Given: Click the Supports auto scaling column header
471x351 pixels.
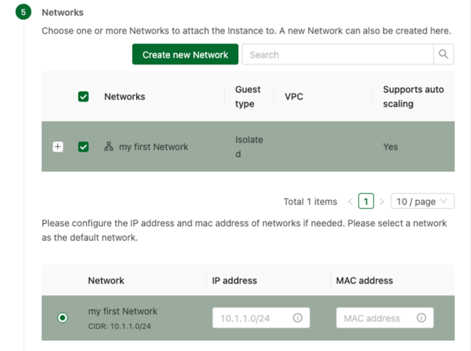Looking at the screenshot, I should pos(413,96).
